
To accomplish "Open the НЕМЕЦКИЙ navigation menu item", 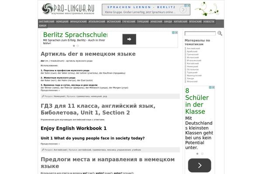I will 62,22.
